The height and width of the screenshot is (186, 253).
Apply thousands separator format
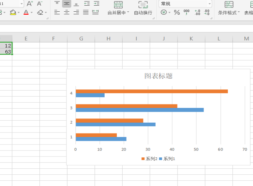[x=187, y=12]
